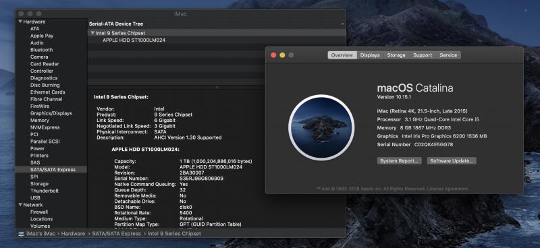Image resolution: width=540 pixels, height=248 pixels.
Task: Select Card Reader in the sidebar
Action: coord(45,64)
